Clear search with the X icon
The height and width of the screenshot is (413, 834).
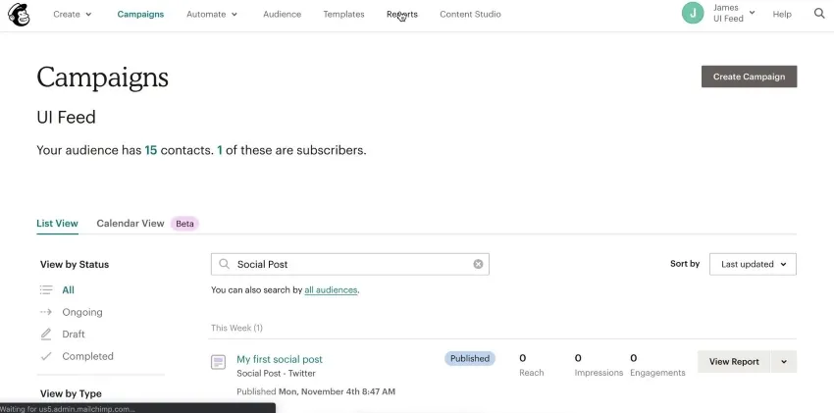(478, 264)
